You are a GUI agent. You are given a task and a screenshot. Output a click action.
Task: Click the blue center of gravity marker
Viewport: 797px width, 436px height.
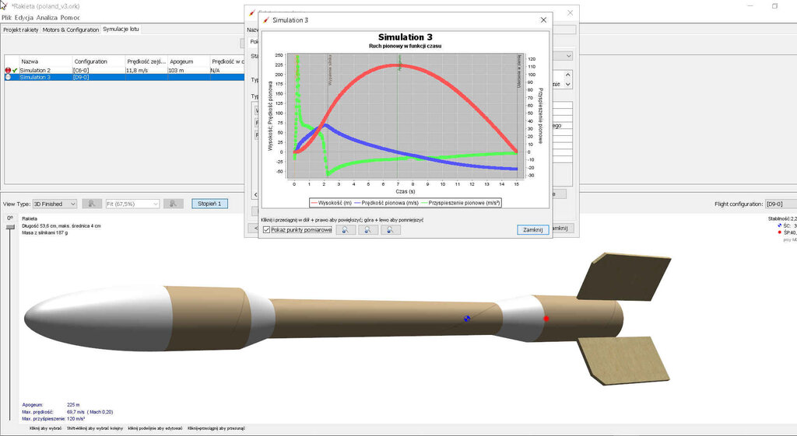click(467, 319)
